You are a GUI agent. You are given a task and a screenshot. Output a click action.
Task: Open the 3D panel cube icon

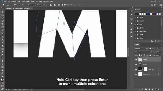pos(132,19)
